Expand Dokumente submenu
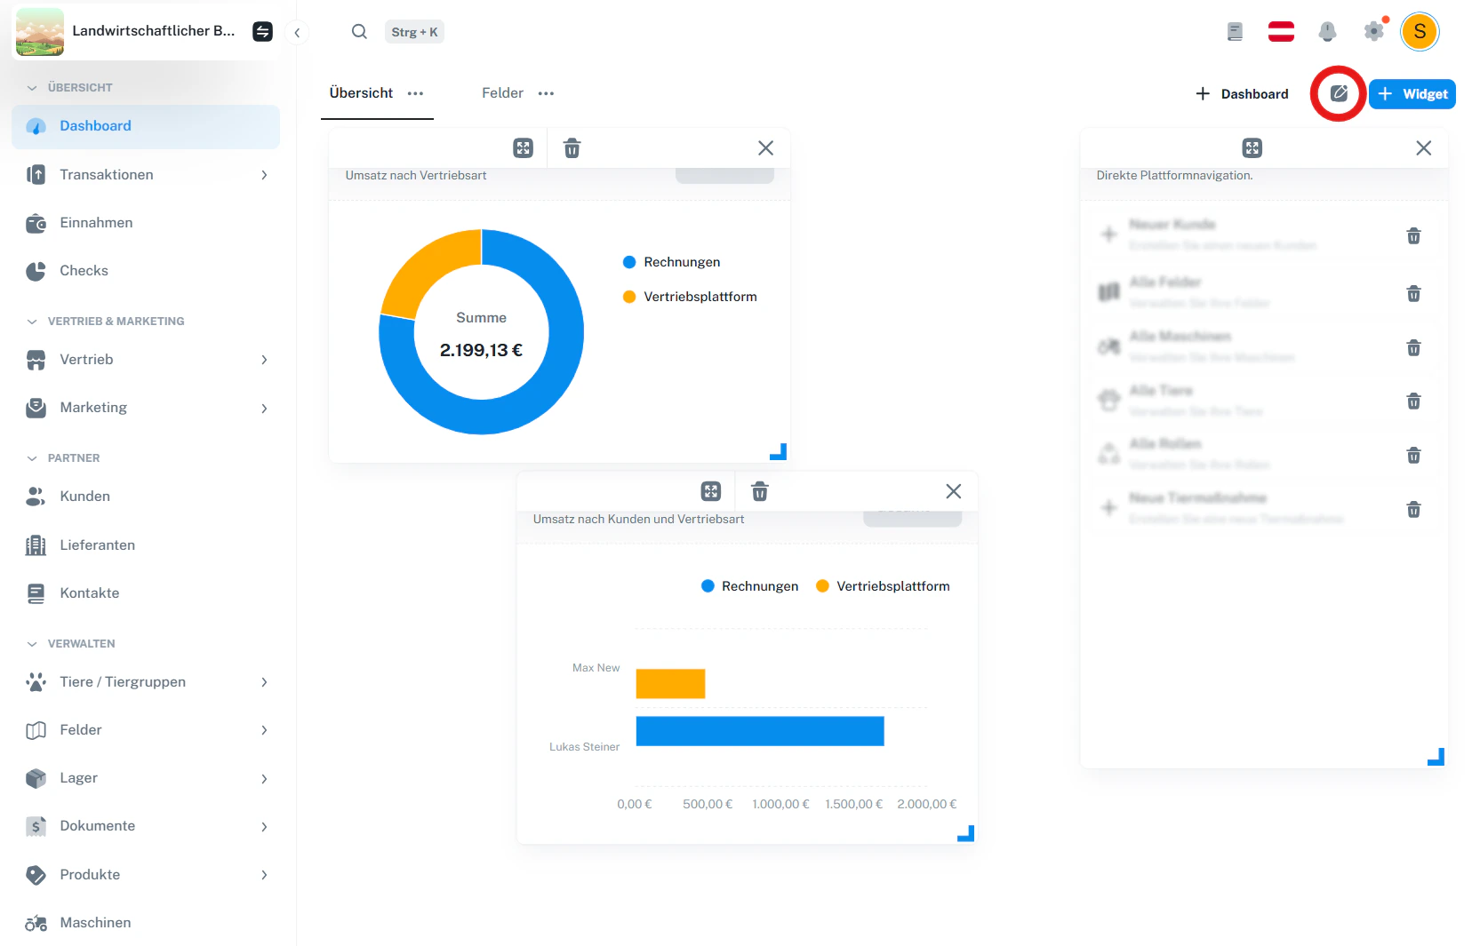Viewport: 1472px width, 946px height. click(264, 827)
